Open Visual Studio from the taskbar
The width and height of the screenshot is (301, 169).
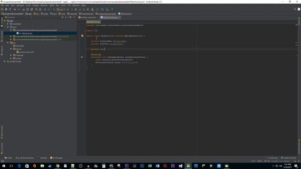coord(181,166)
